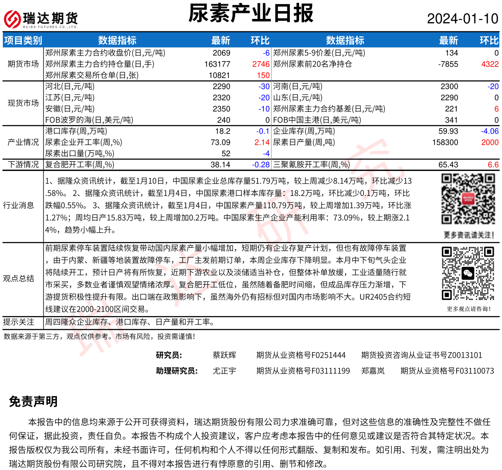Click the 行业消息 section label

click(18, 205)
